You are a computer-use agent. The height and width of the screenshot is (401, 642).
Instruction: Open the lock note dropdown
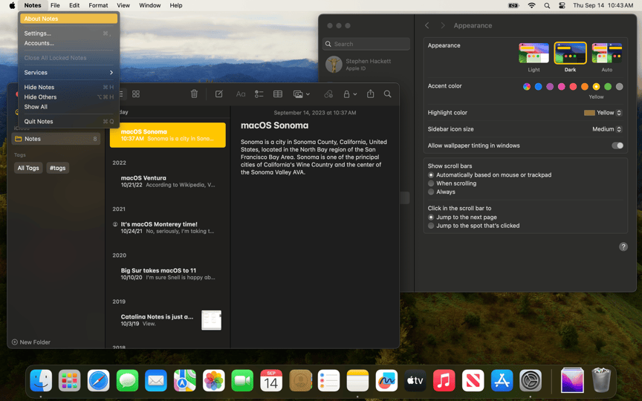click(x=350, y=94)
